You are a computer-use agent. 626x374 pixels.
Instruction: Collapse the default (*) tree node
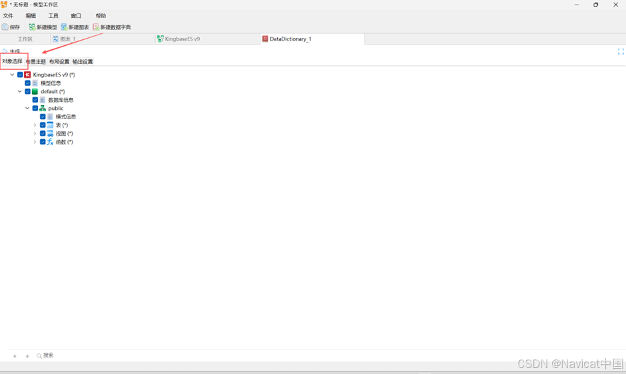tap(19, 91)
